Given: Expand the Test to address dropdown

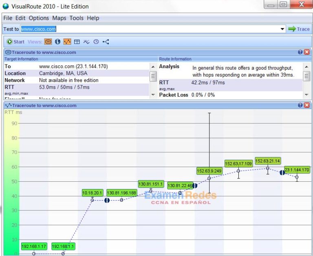Looking at the screenshot, I should [282, 29].
